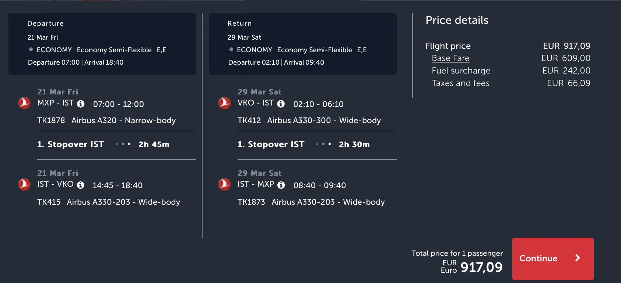Click airline logo next to IST - VKO

[24, 184]
